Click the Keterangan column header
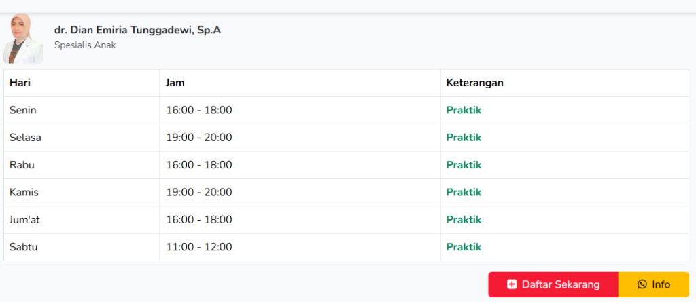 click(x=474, y=83)
